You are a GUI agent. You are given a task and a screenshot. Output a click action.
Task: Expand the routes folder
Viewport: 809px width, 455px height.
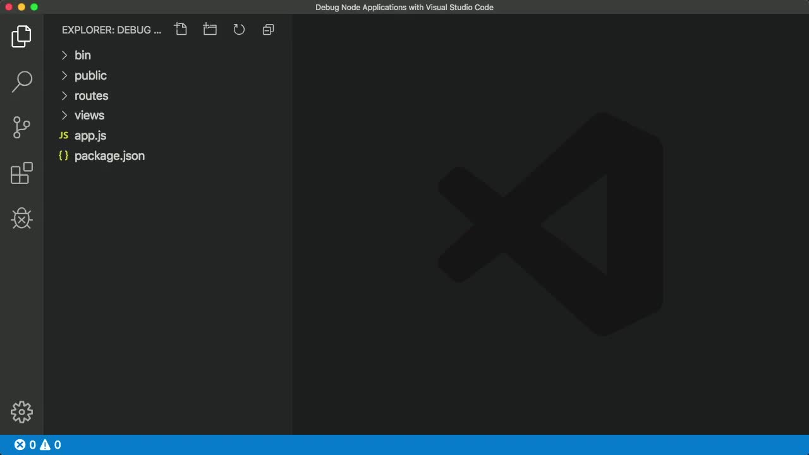click(92, 95)
